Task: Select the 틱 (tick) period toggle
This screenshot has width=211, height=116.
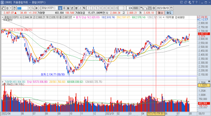Action: tap(84, 8)
